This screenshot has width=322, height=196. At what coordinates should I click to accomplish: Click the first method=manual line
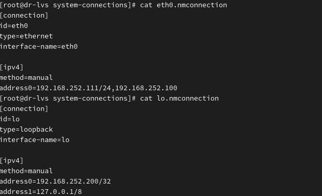click(x=26, y=78)
